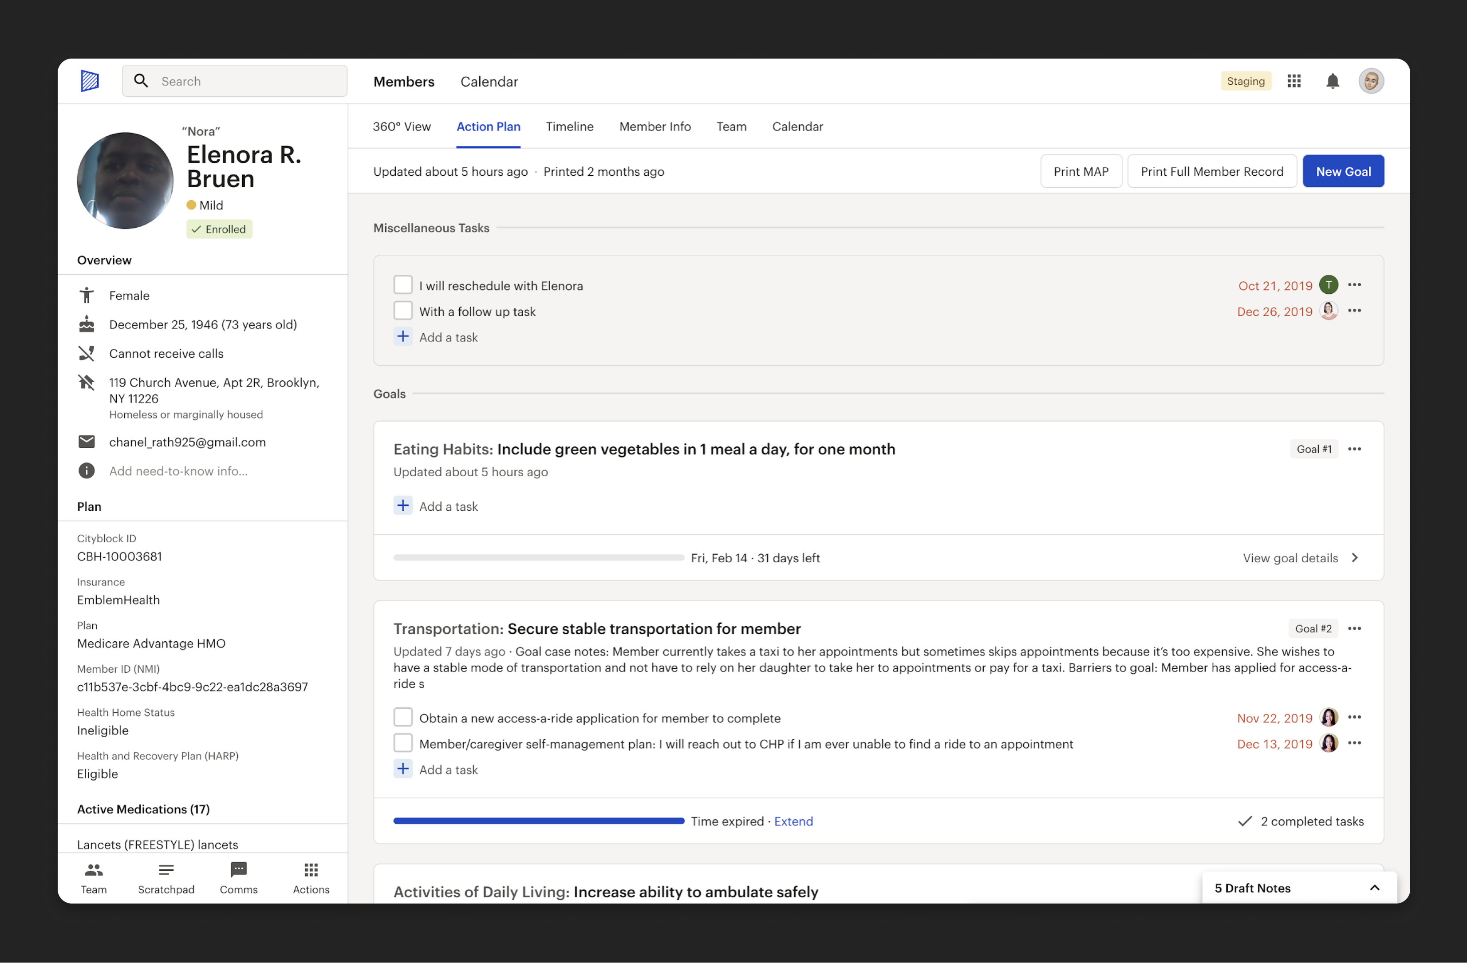1467x963 pixels.
Task: Click Print Full Member Record button
Action: pos(1211,171)
